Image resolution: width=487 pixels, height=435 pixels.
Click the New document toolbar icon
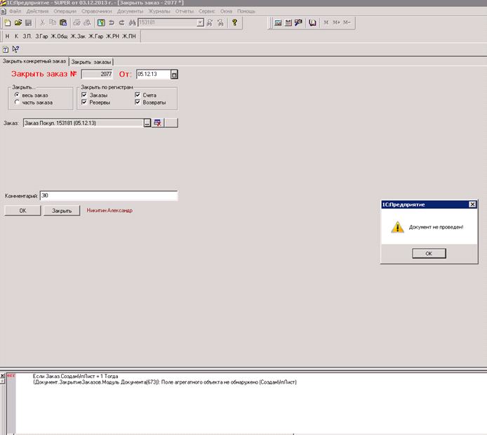(x=7, y=22)
